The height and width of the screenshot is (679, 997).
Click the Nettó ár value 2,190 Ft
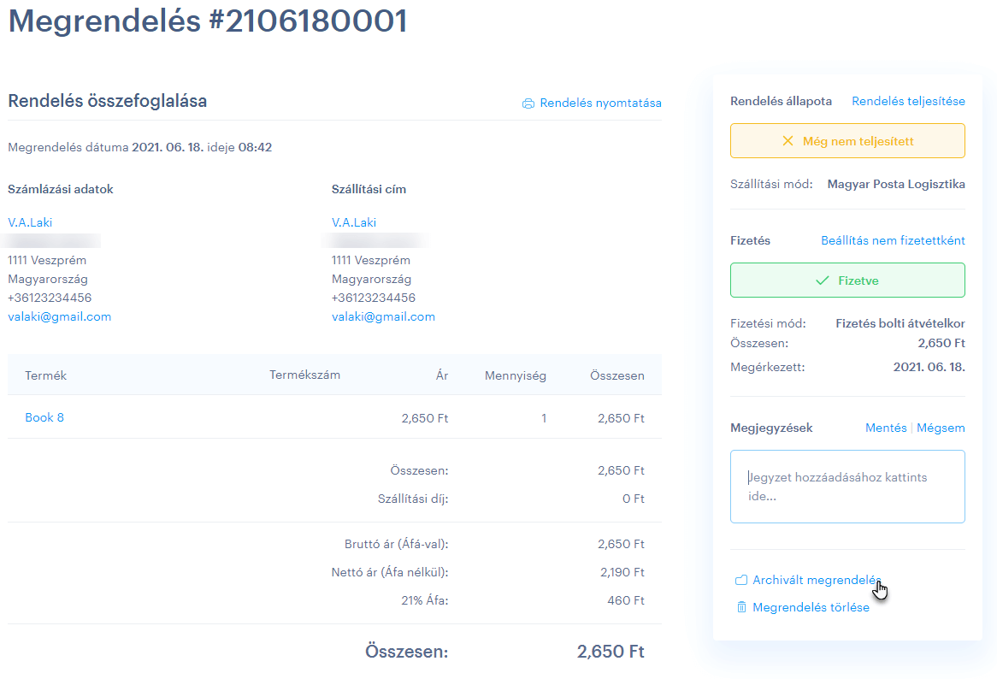coord(622,572)
